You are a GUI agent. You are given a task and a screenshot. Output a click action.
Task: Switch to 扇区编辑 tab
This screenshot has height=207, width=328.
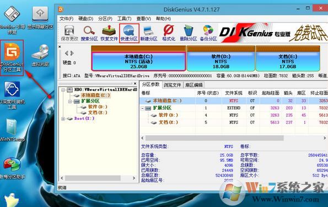coord(194,85)
